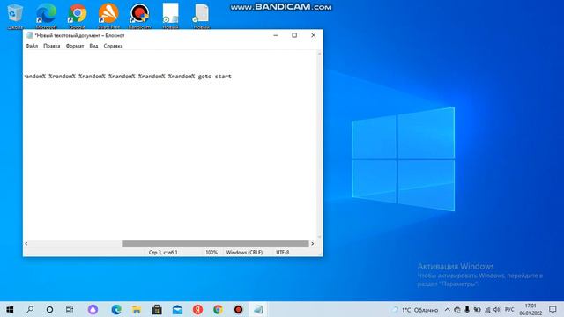
Task: Open the Mail app from the taskbar
Action: [x=177, y=309]
